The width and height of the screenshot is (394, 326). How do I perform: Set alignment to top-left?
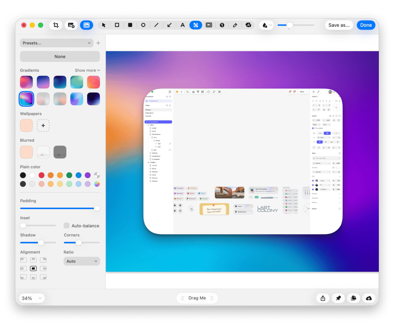(23, 260)
